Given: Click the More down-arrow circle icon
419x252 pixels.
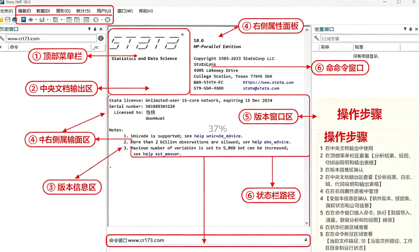Looking at the screenshot, I should point(96,20).
